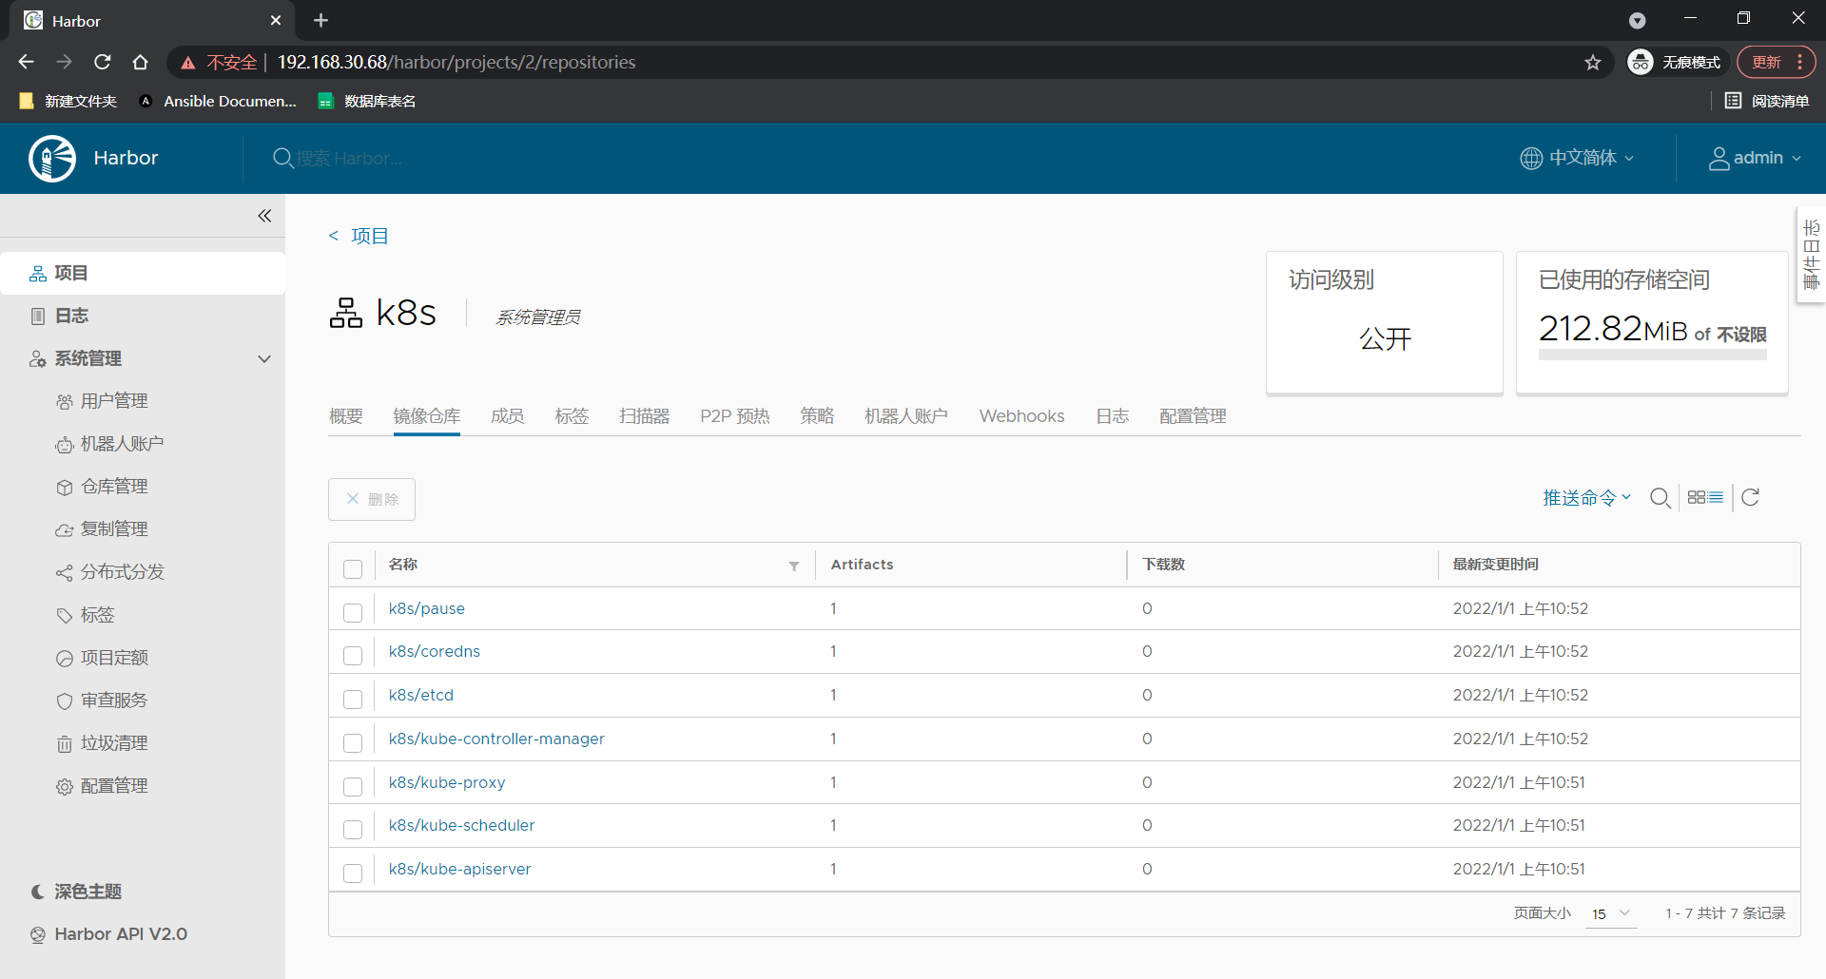This screenshot has width=1826, height=979.
Task: Open browser 更新 menu
Action: coord(1777,62)
